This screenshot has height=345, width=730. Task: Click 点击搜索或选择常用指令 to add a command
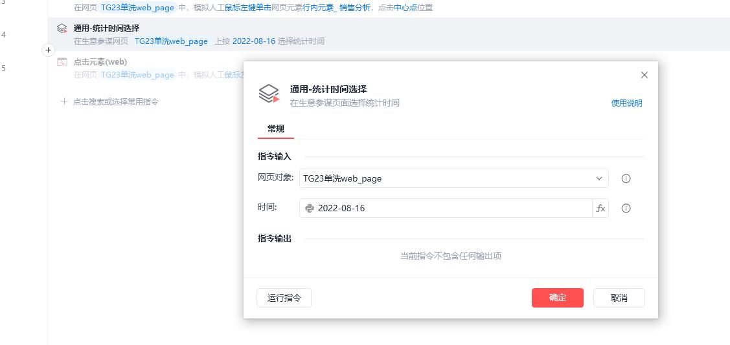115,101
